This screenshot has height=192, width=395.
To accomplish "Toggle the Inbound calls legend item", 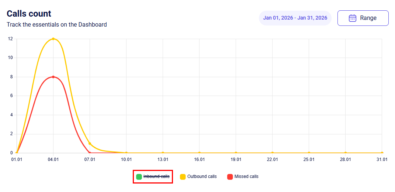I will [x=156, y=176].
